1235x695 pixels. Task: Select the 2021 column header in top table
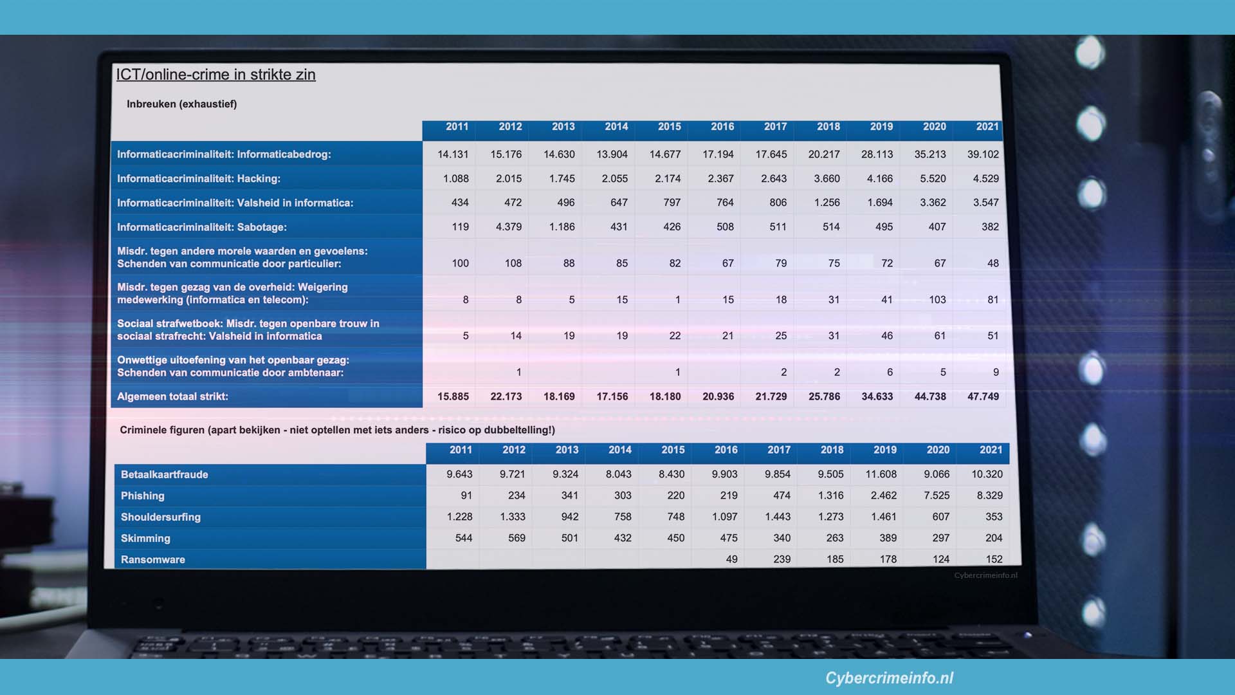pos(987,127)
